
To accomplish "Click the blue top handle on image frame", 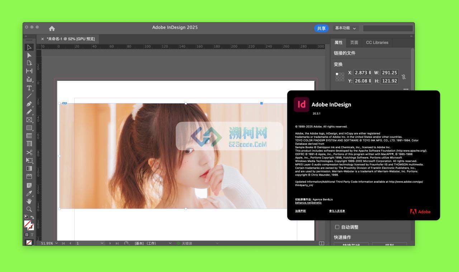I will (261, 103).
